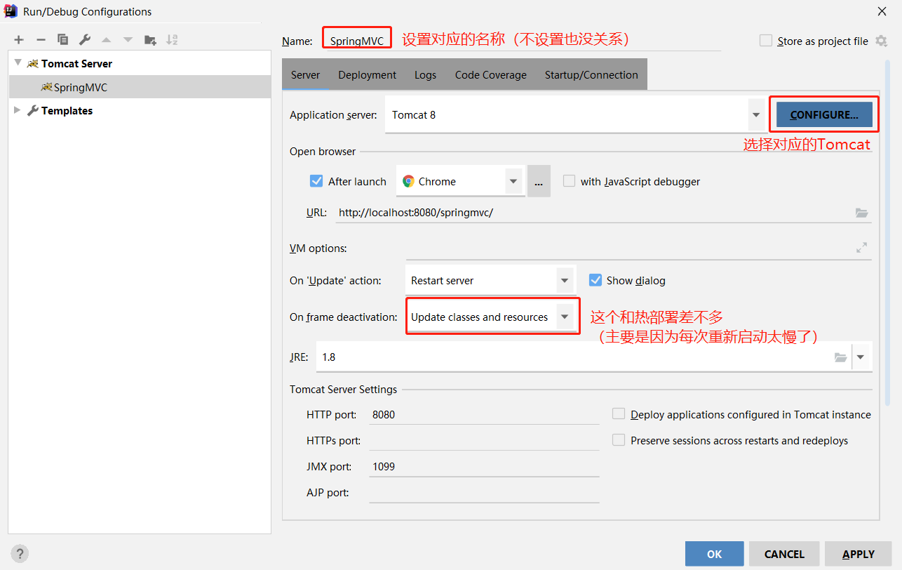Click the OK button
Viewport: 902px width, 570px height.
[x=714, y=554]
